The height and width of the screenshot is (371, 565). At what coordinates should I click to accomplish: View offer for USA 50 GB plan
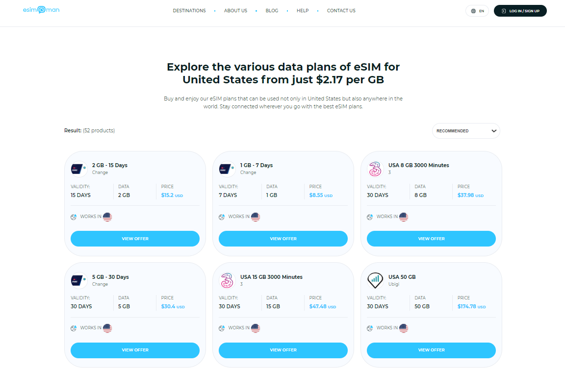point(431,350)
